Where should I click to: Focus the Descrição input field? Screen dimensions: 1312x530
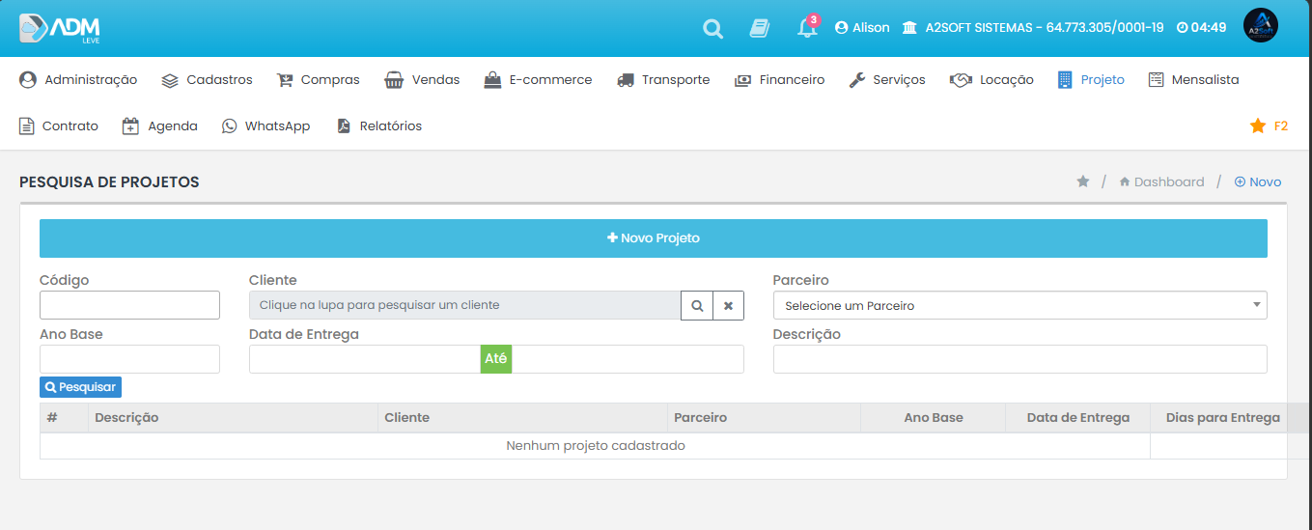(1020, 359)
